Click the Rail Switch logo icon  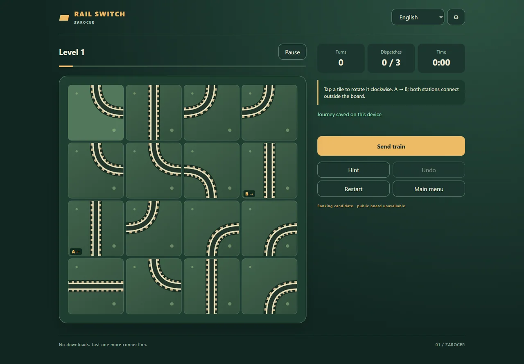pos(64,18)
